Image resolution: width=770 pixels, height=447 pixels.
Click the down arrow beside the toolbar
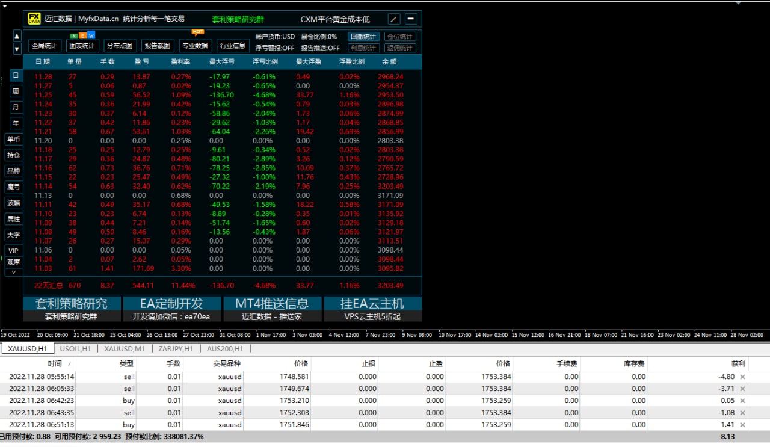(x=17, y=49)
